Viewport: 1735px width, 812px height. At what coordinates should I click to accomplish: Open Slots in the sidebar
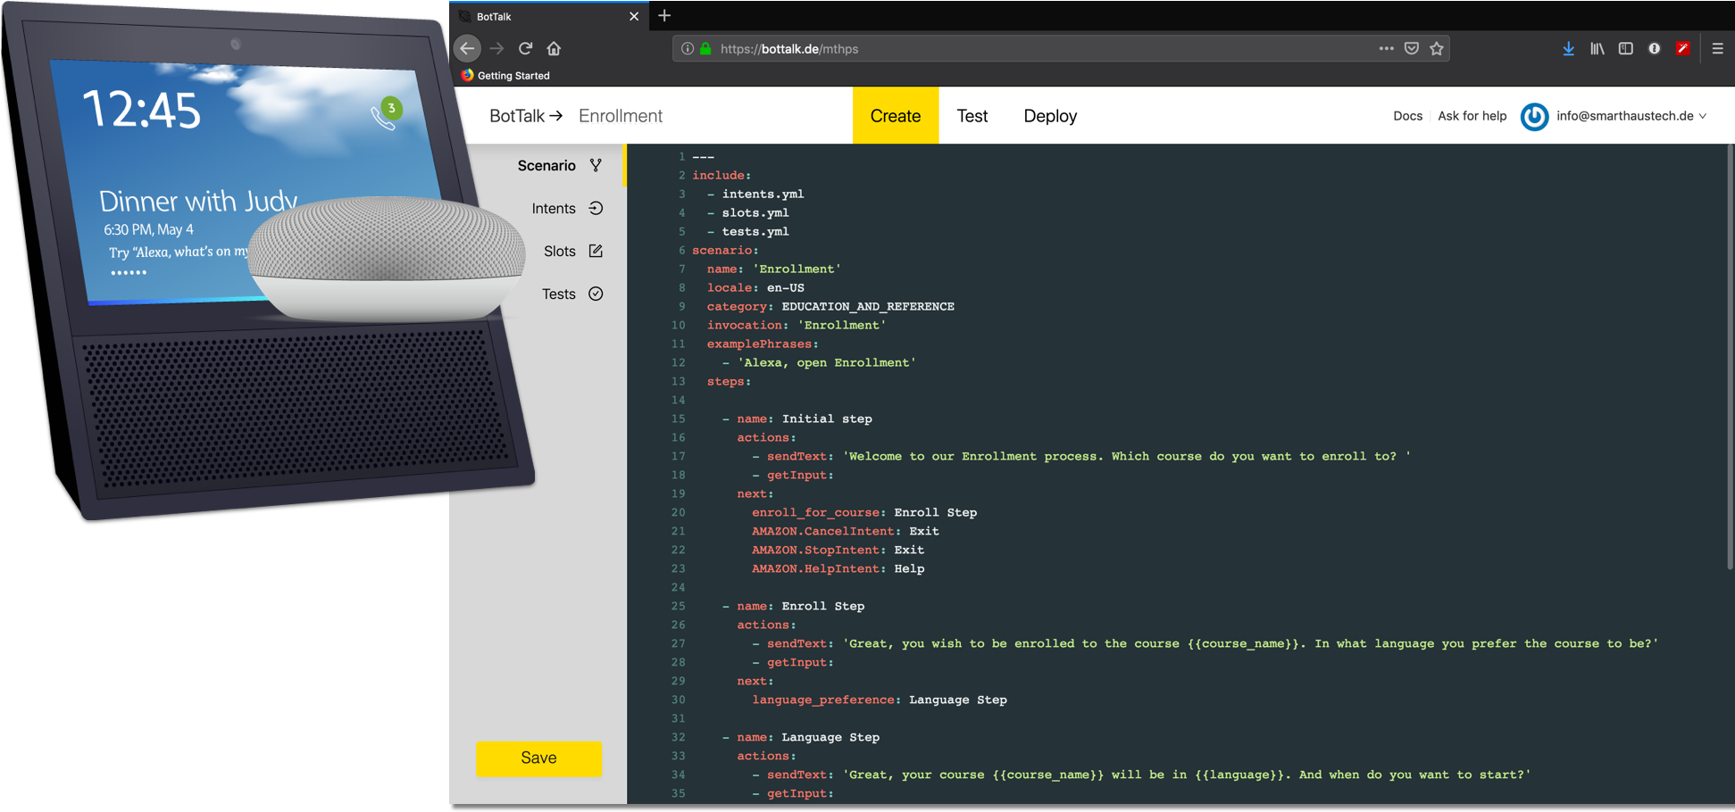(x=560, y=251)
